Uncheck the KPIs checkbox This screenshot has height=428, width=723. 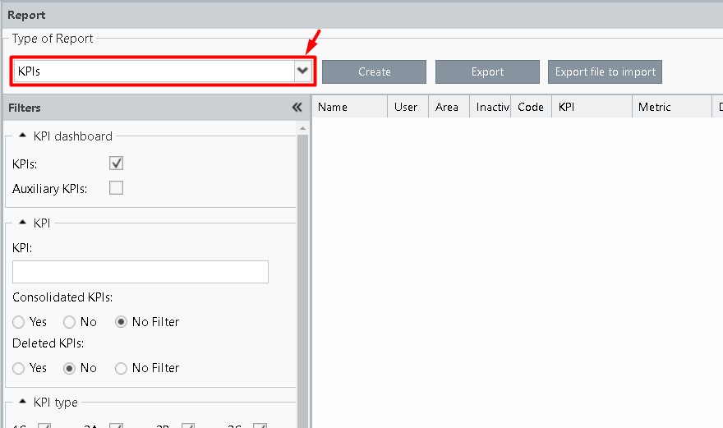click(x=117, y=163)
